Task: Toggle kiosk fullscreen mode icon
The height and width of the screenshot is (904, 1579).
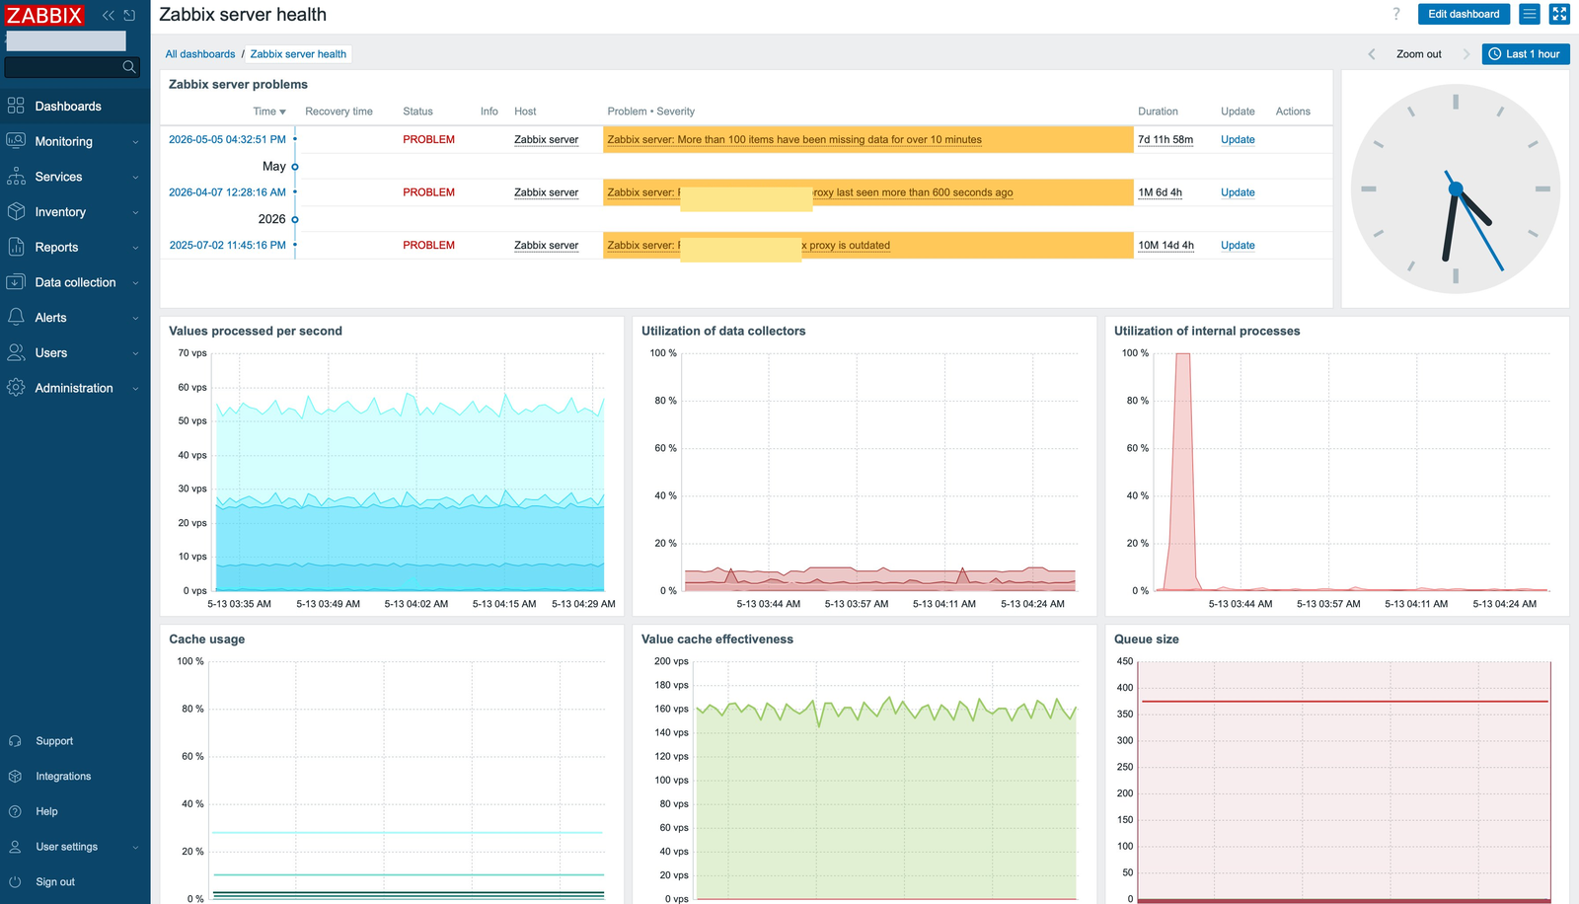Action: point(1559,14)
